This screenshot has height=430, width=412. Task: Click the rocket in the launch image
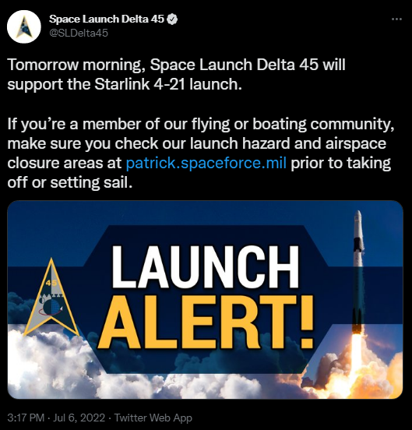[358, 272]
